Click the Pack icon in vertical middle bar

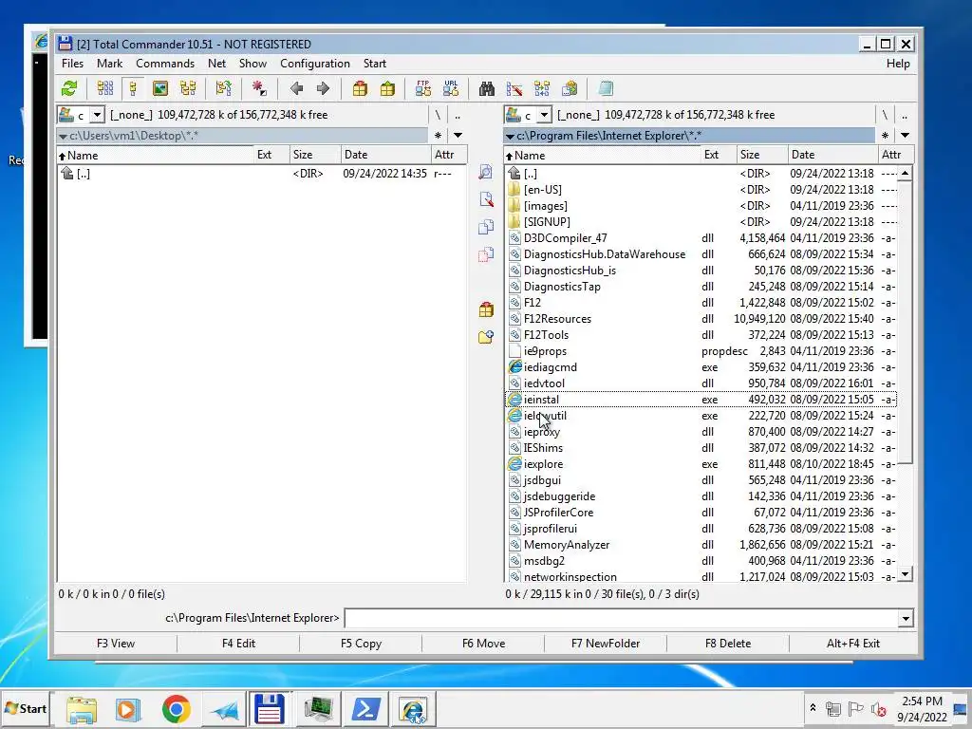(485, 309)
